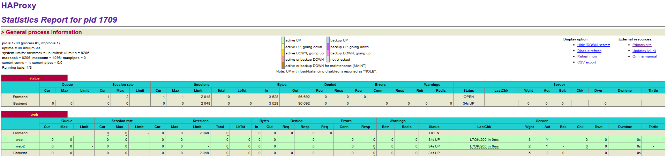Click the maintenance (MAINT) legend swatch

283,66
